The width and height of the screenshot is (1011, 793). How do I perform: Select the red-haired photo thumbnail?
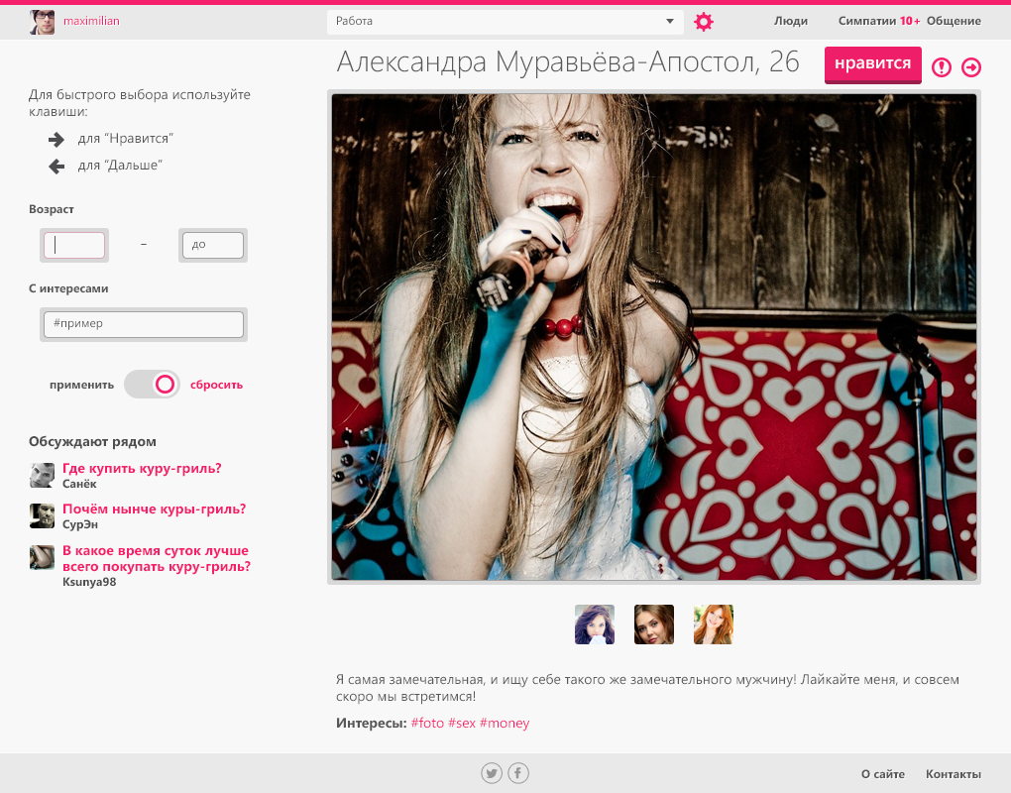tap(713, 624)
